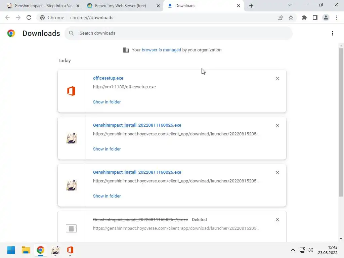Open the Downloads page more actions menu
This screenshot has height=258, width=344.
point(333,33)
